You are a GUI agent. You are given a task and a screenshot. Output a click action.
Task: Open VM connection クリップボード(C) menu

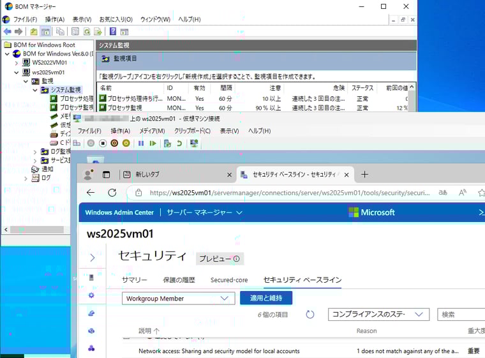(192, 131)
